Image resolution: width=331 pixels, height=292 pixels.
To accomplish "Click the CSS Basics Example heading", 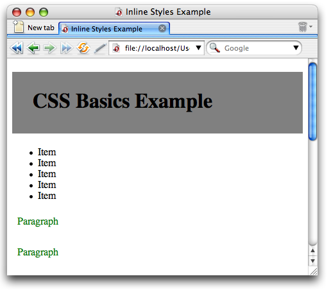I will click(x=123, y=101).
